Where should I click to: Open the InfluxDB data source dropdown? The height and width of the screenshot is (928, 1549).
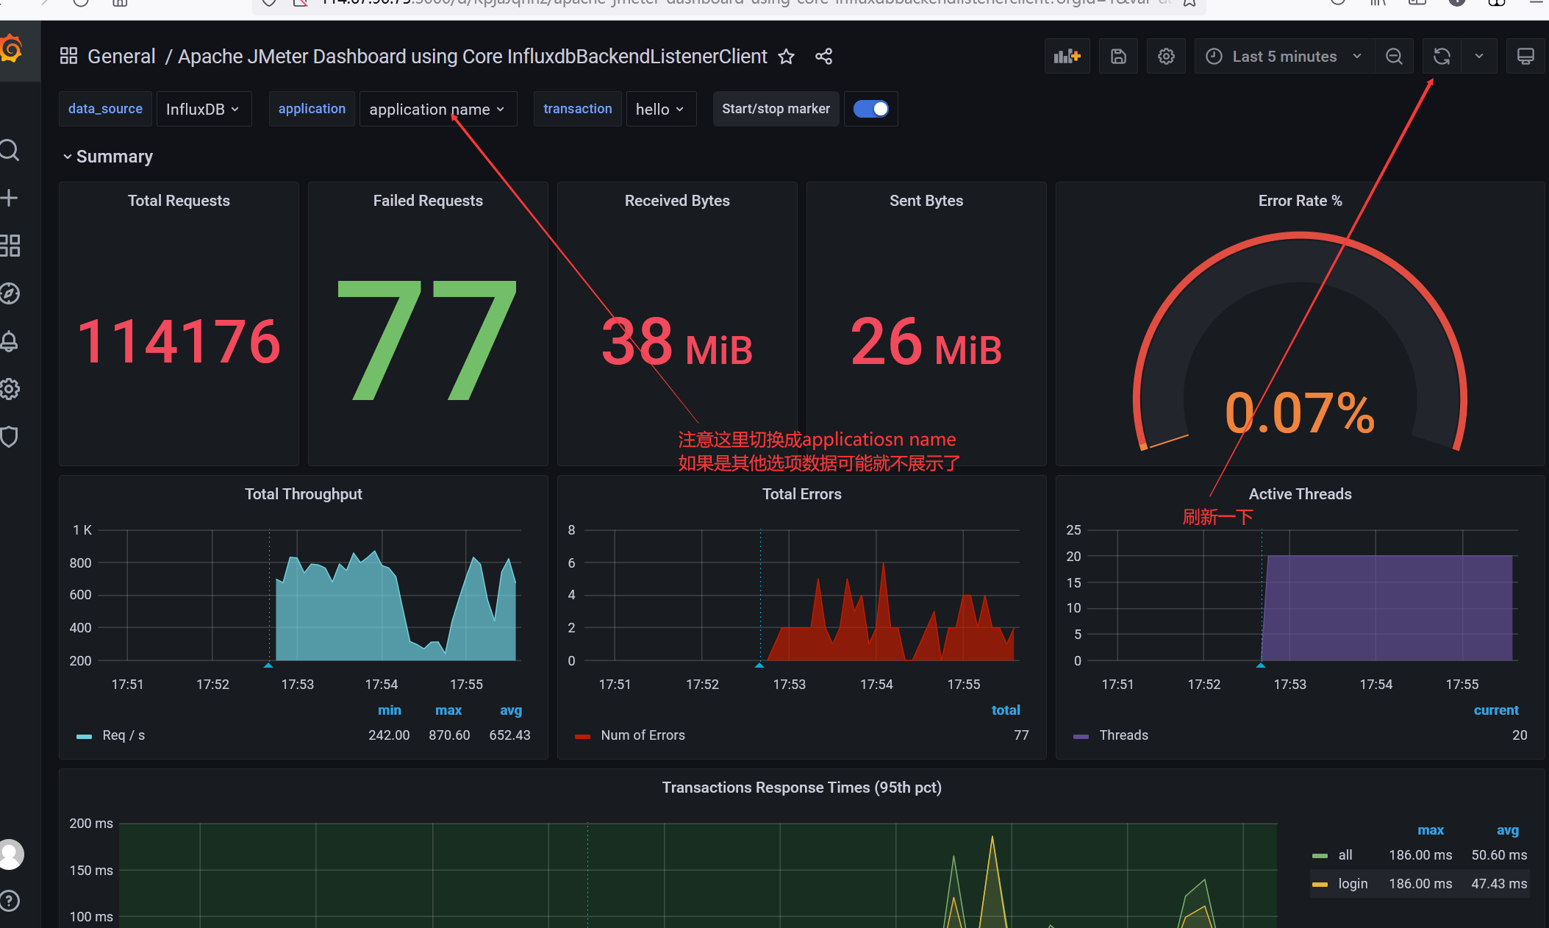pos(204,109)
